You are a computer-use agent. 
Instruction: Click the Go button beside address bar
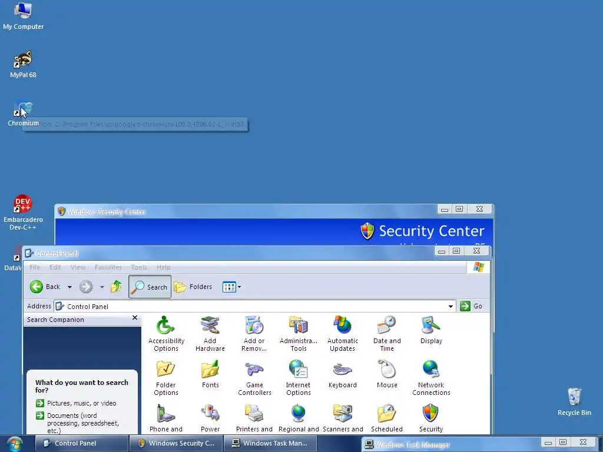[472, 306]
